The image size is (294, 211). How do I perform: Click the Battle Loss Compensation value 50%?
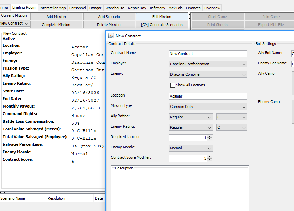click(x=76, y=123)
